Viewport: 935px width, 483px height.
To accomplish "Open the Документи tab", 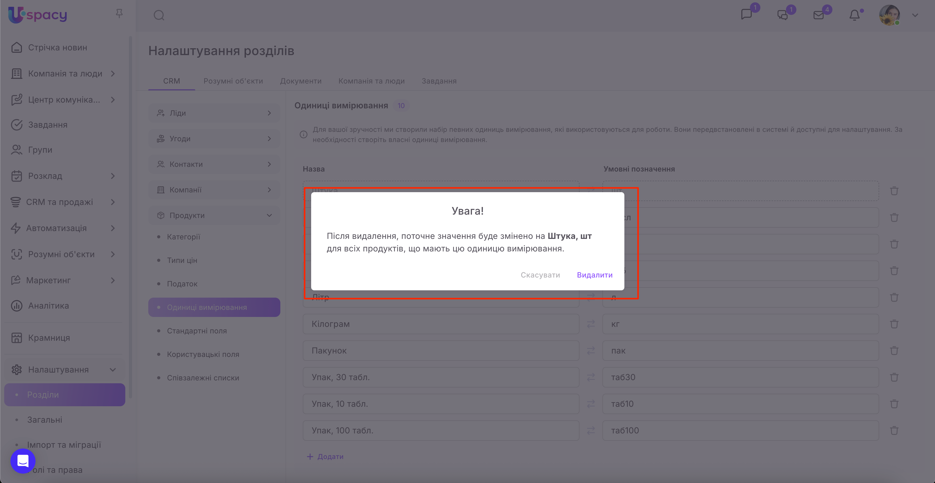I will coord(300,81).
